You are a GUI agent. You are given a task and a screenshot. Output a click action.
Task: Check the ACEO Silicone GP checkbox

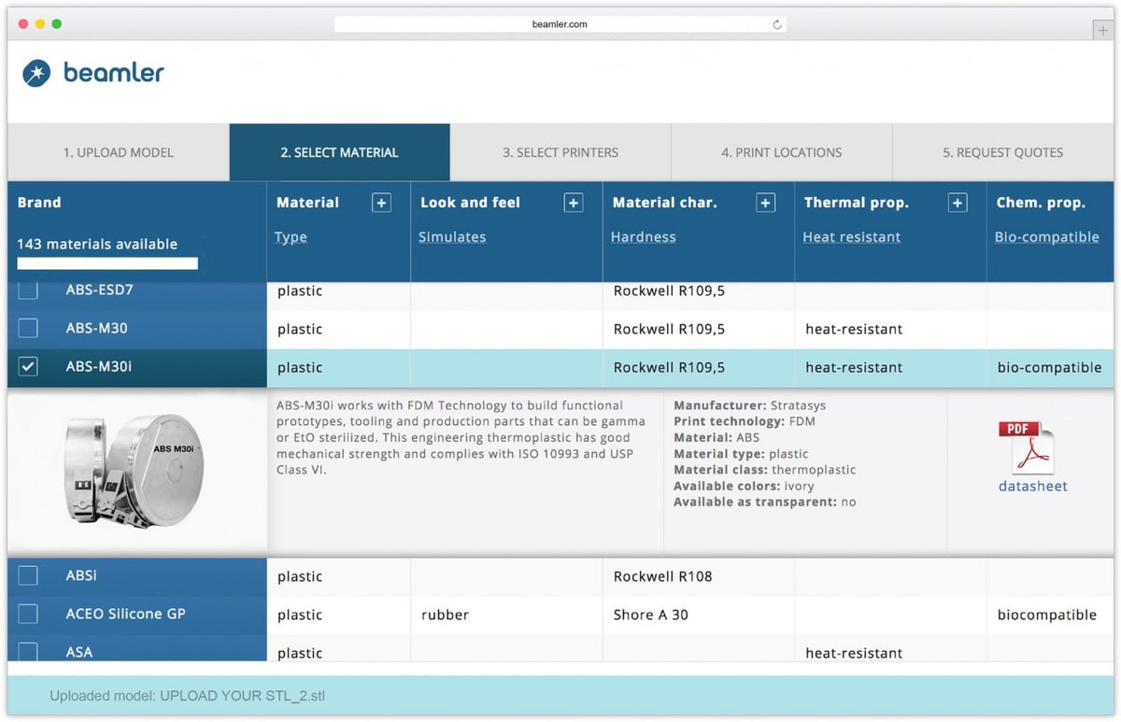(x=28, y=614)
